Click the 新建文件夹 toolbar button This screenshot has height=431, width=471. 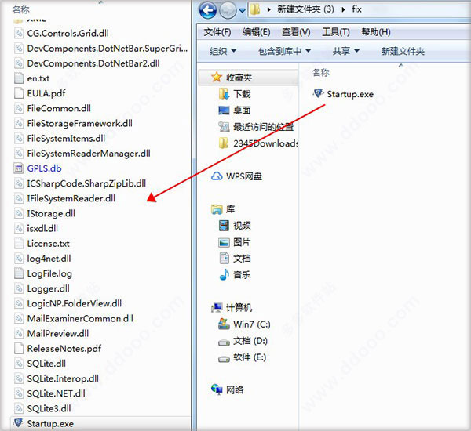(x=403, y=51)
